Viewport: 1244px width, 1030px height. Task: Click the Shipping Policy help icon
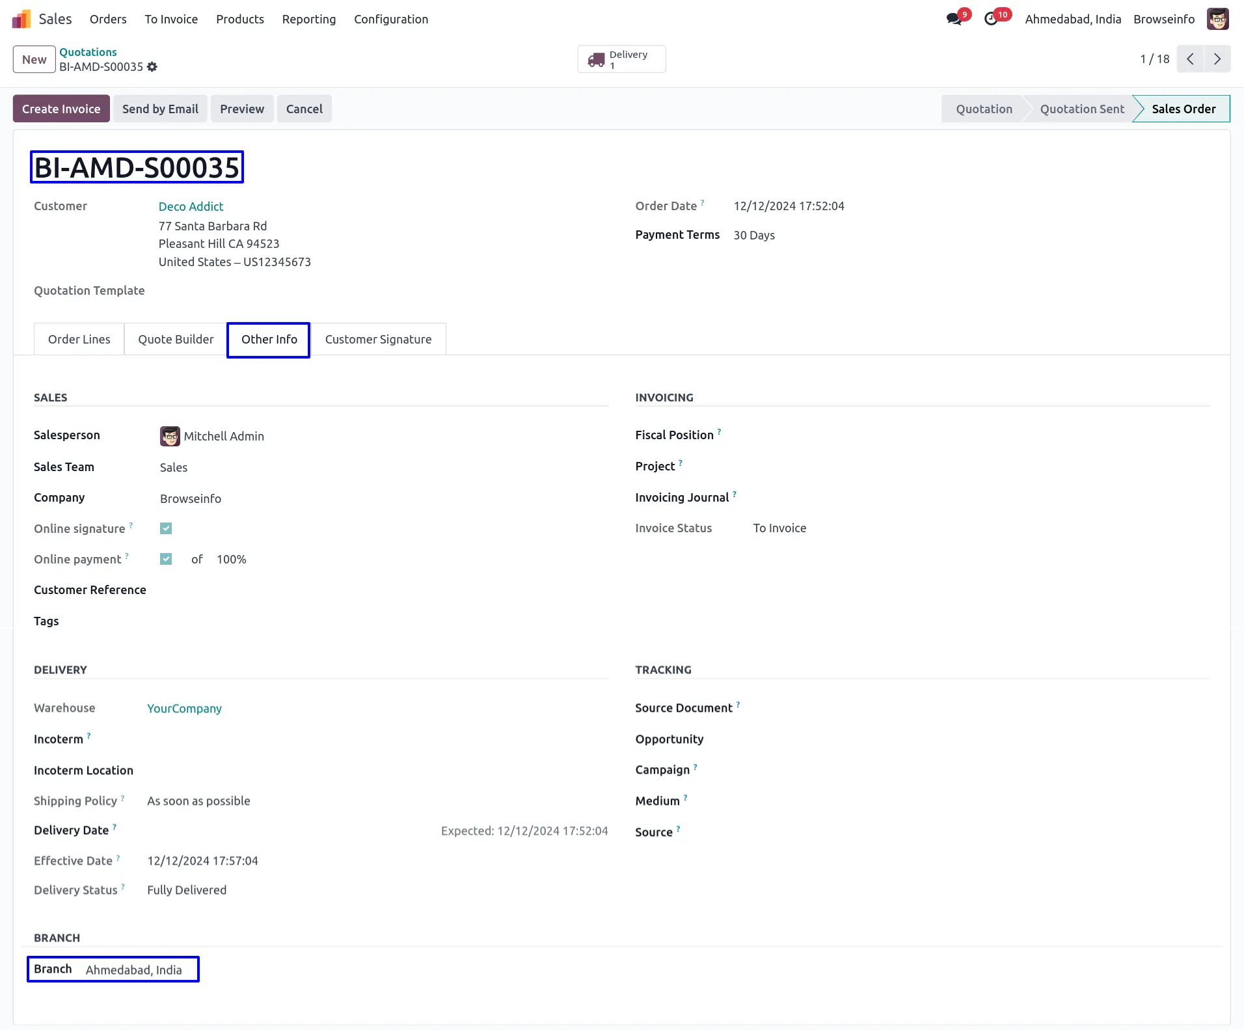pos(122,797)
